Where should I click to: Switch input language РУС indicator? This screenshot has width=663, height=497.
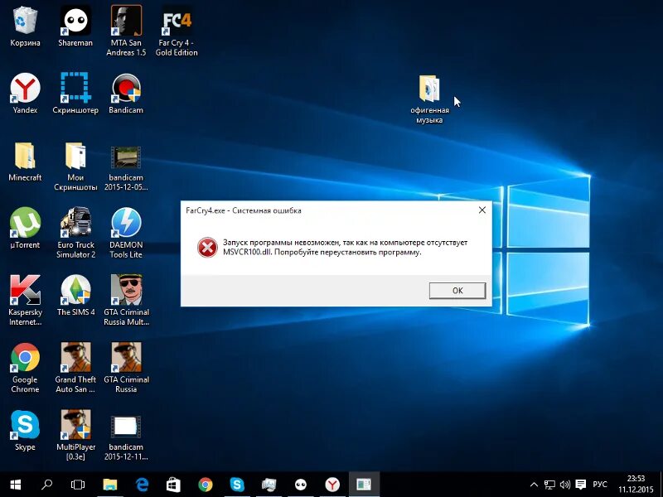click(600, 485)
